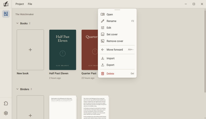206x119 pixels.
Task: Click the open-book icon beside Open
Action: point(102,14)
